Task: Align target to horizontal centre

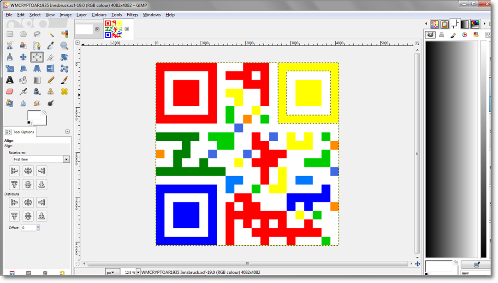Action: pyautogui.click(x=28, y=171)
